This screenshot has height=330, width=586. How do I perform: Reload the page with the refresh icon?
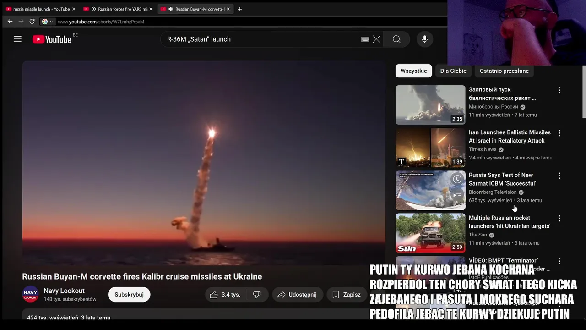click(x=32, y=22)
